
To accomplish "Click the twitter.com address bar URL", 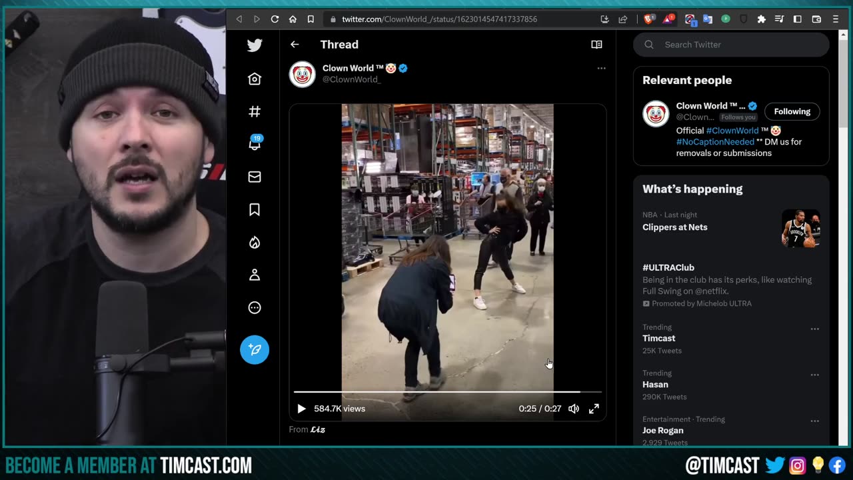I will pyautogui.click(x=439, y=19).
